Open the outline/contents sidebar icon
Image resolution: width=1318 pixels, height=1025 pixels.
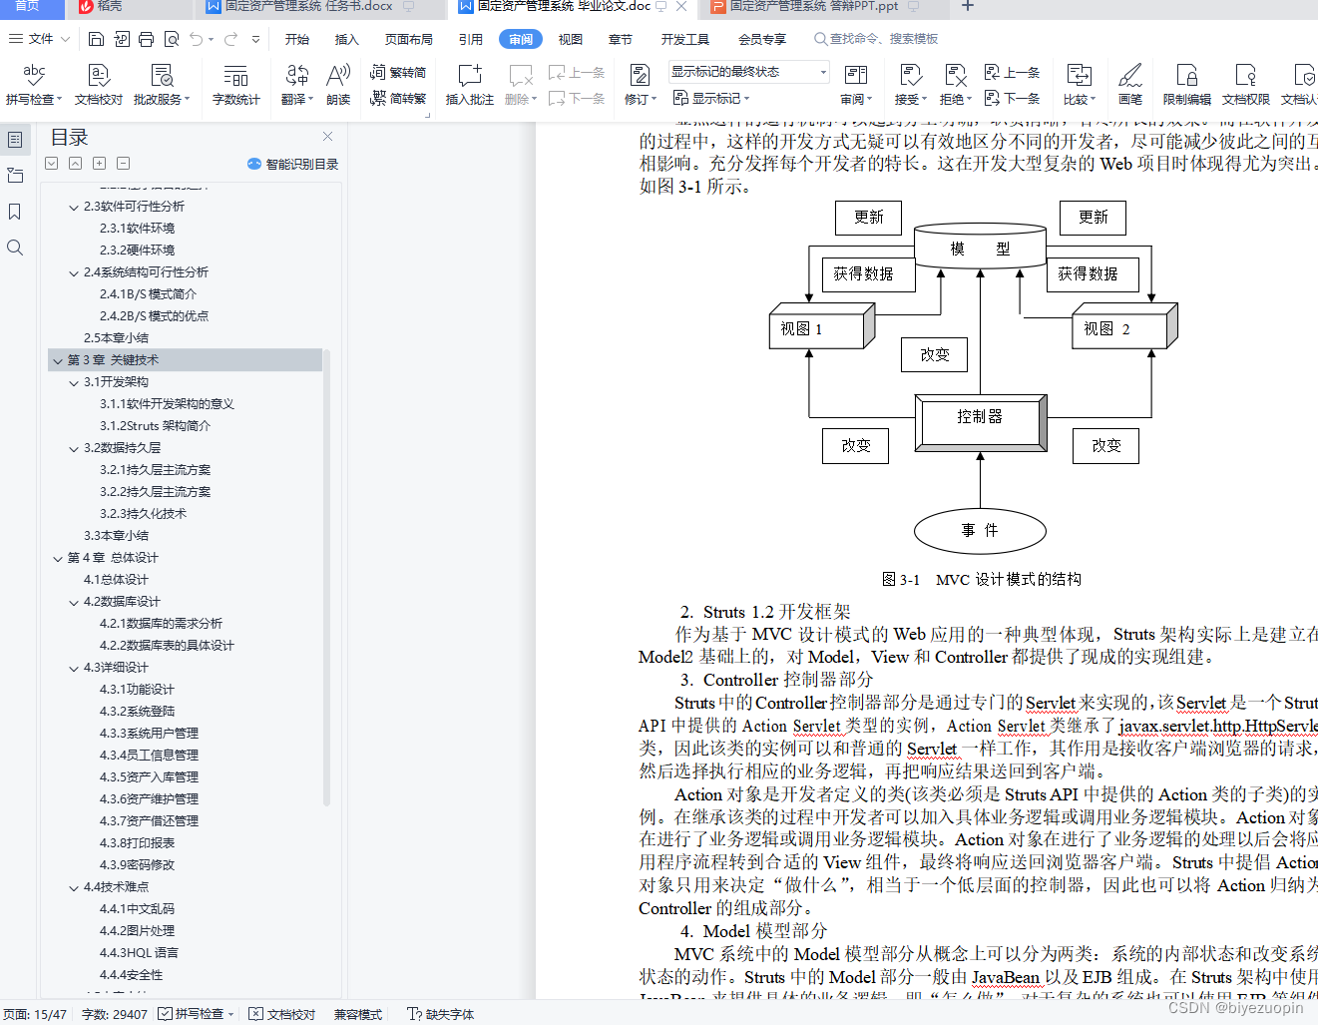15,140
